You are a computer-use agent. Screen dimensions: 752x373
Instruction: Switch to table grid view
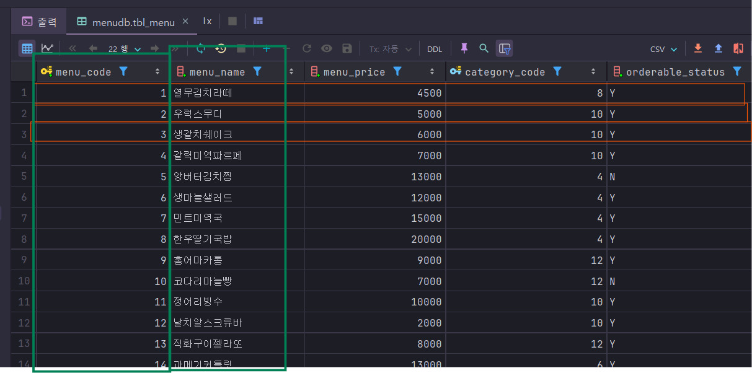coord(27,48)
